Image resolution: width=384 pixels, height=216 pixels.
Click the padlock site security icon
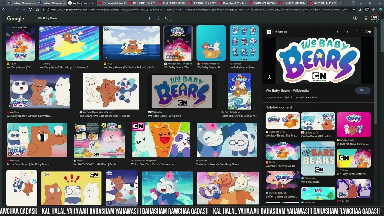48,9
